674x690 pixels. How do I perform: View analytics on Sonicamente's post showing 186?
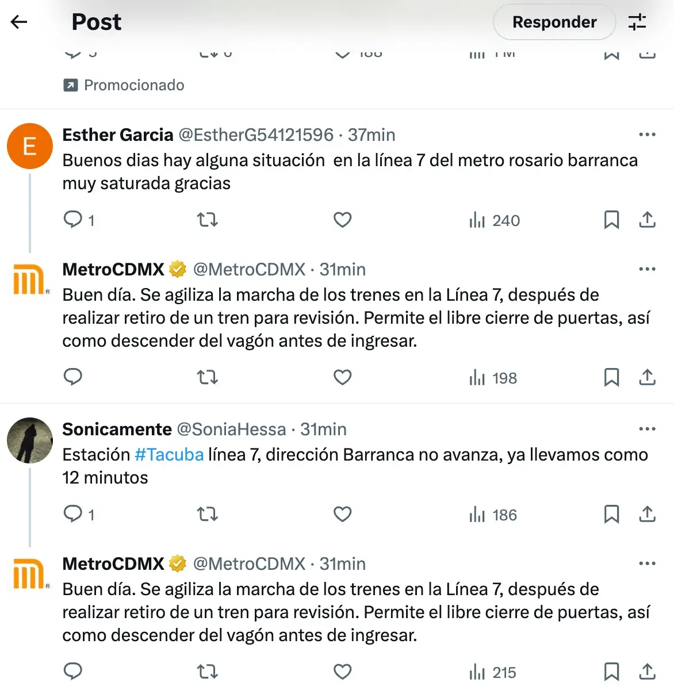point(493,515)
